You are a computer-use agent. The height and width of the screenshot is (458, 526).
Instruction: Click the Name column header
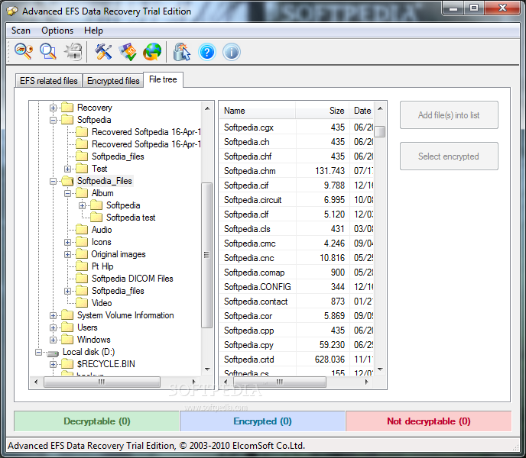(258, 111)
